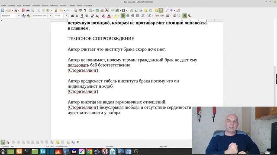Open the Вид menu
The height and width of the screenshot is (155, 277).
[19, 6]
